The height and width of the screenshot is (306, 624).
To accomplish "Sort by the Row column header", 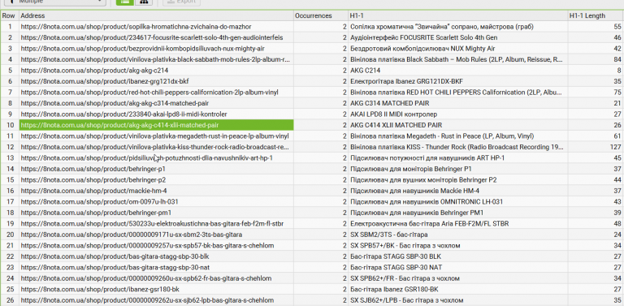I will tap(9, 16).
